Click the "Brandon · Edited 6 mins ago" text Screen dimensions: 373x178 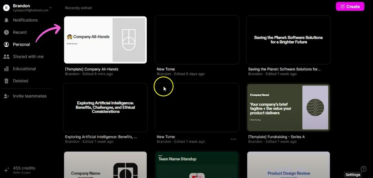89,74
